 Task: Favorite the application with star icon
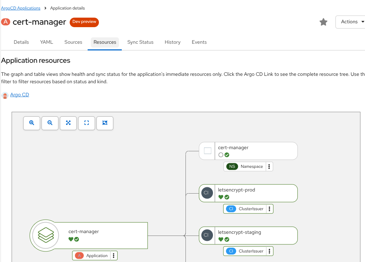coord(323,22)
